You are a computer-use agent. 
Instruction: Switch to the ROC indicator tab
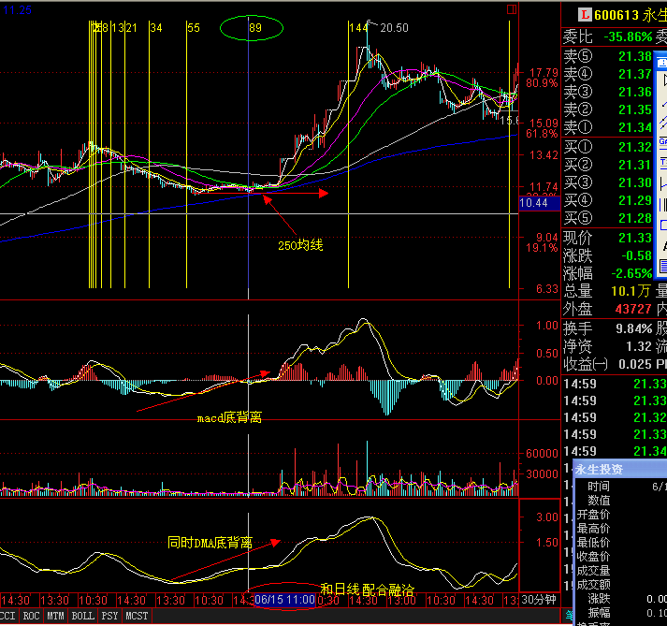coord(31,616)
